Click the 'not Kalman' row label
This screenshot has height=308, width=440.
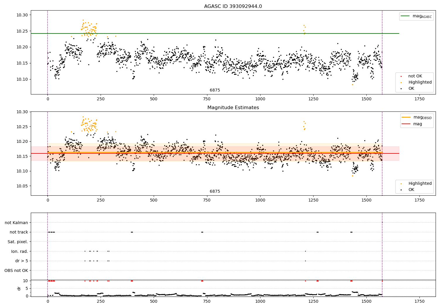(x=16, y=223)
